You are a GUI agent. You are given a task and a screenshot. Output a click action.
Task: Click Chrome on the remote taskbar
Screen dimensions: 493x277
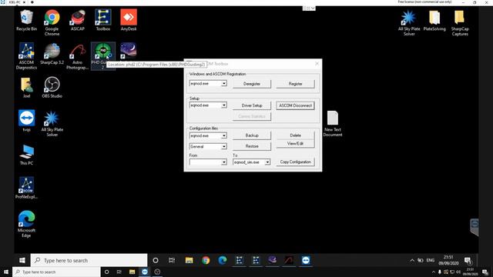coord(206,260)
